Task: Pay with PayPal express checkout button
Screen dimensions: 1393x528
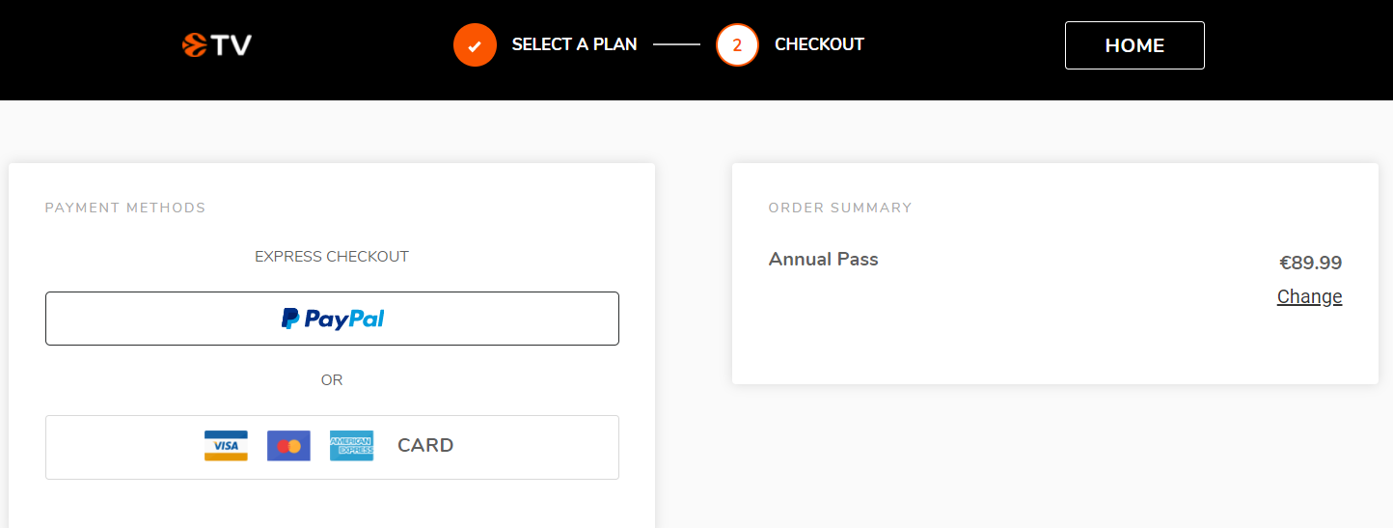Action: click(x=332, y=319)
